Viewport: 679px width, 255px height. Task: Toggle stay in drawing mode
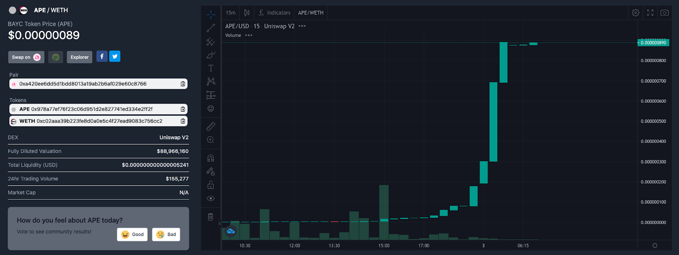[x=211, y=171]
